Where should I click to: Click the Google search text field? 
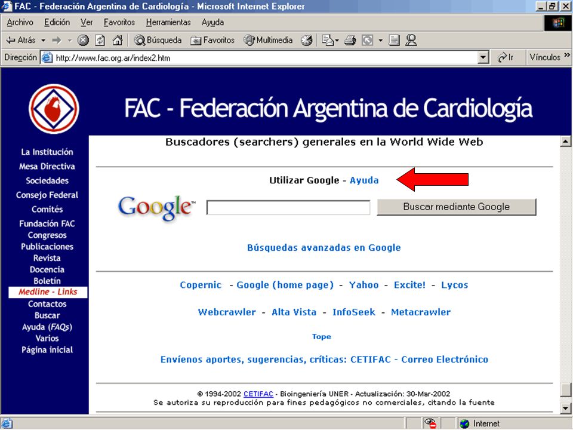(x=288, y=207)
